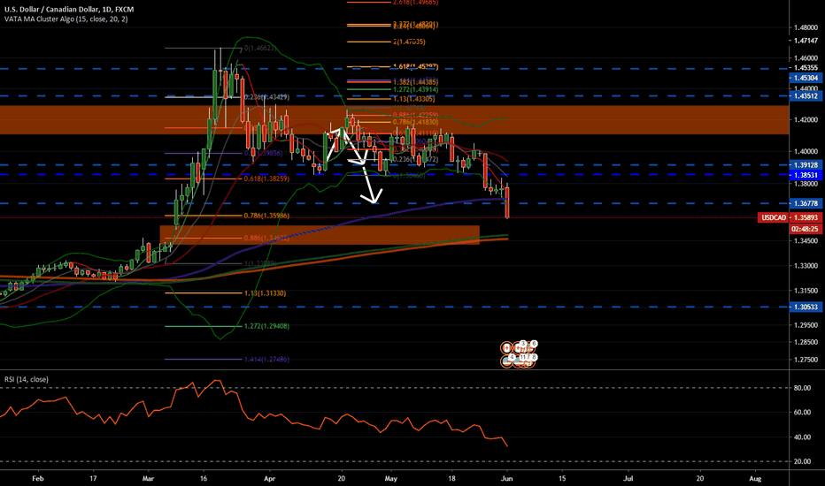Click the Aug label on the time axis
Image resolution: width=825 pixels, height=486 pixels.
755,479
